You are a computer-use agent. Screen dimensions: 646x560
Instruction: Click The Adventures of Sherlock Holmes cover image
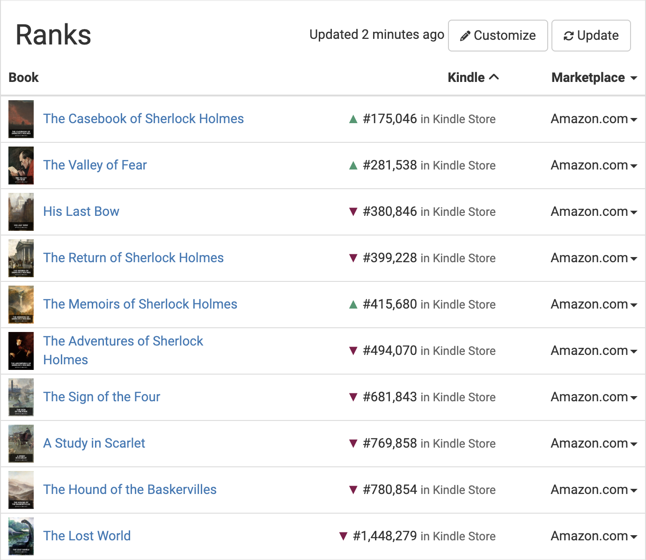[x=21, y=351]
